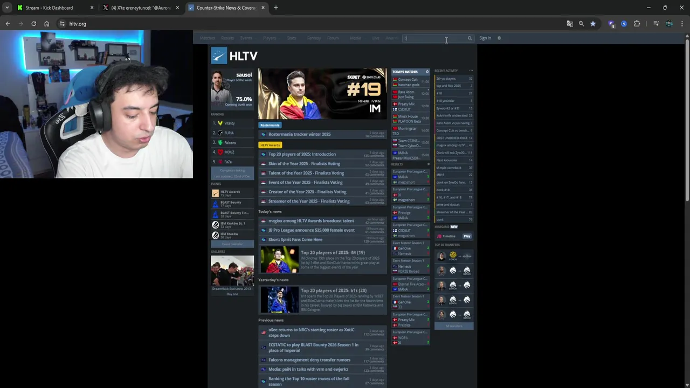Click the DreamHack Bucharest gallery photo
Screen dimensions: 690x388
232,271
